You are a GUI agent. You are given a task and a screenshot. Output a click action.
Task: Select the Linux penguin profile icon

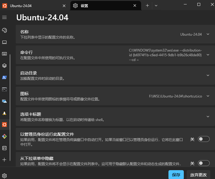pyautogui.click(x=4, y=113)
